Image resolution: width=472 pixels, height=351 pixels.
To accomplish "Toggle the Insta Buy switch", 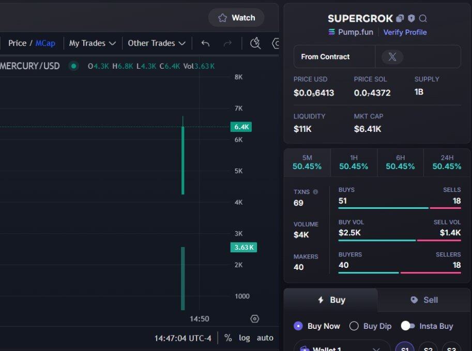I will [x=408, y=326].
